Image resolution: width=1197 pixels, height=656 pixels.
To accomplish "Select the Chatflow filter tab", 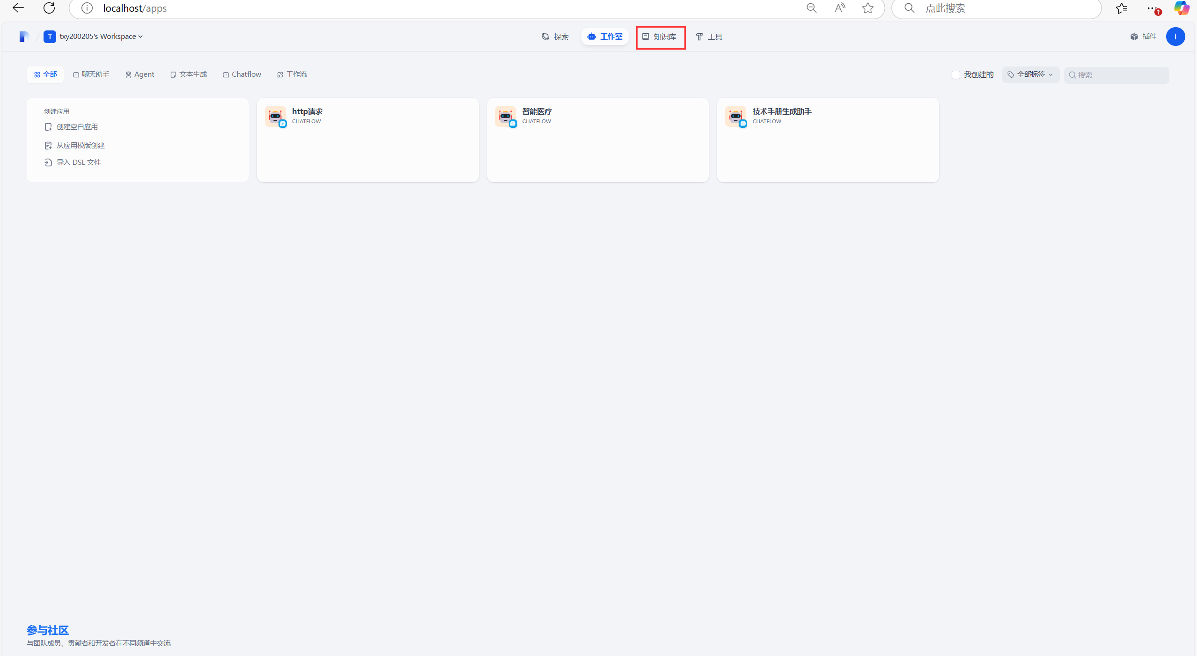I will (242, 74).
